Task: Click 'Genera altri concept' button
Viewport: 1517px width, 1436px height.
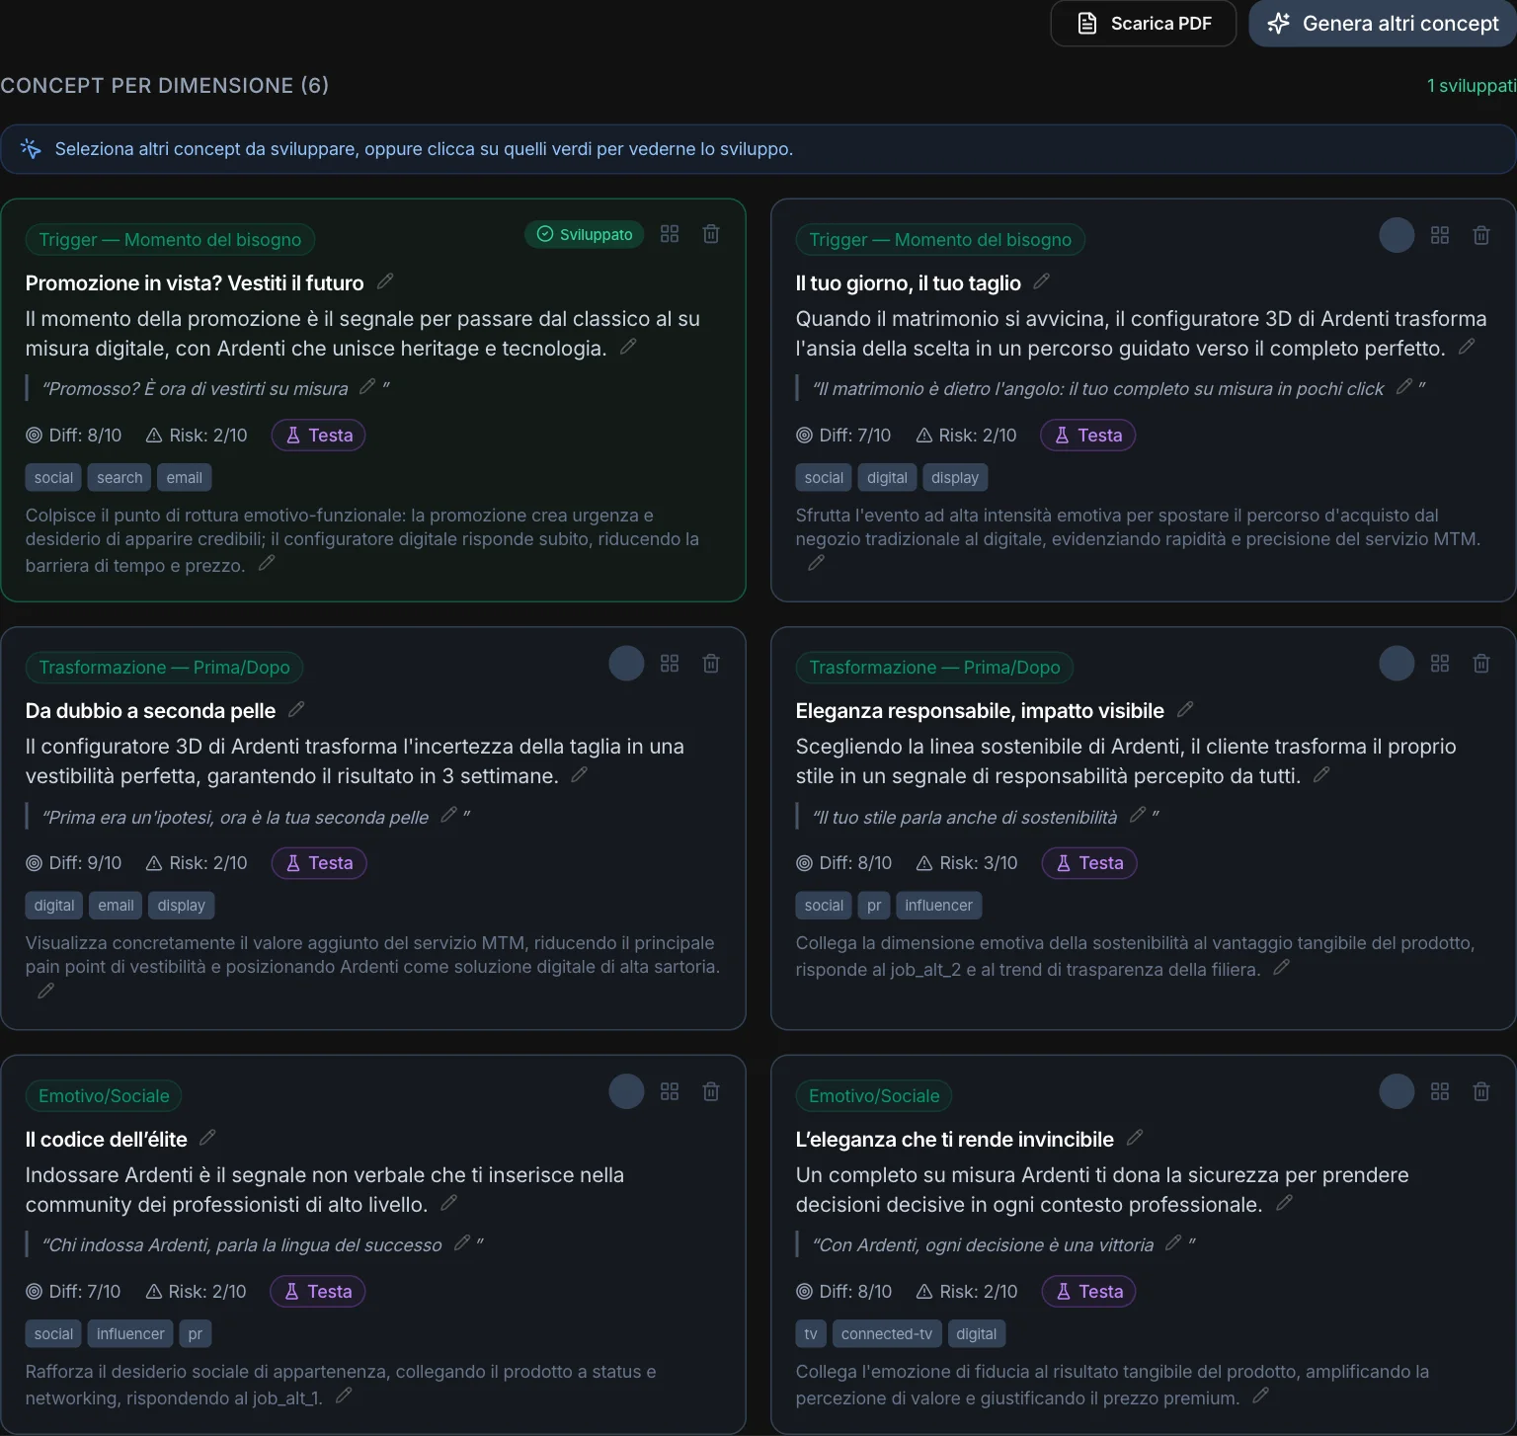Action: pos(1383,23)
